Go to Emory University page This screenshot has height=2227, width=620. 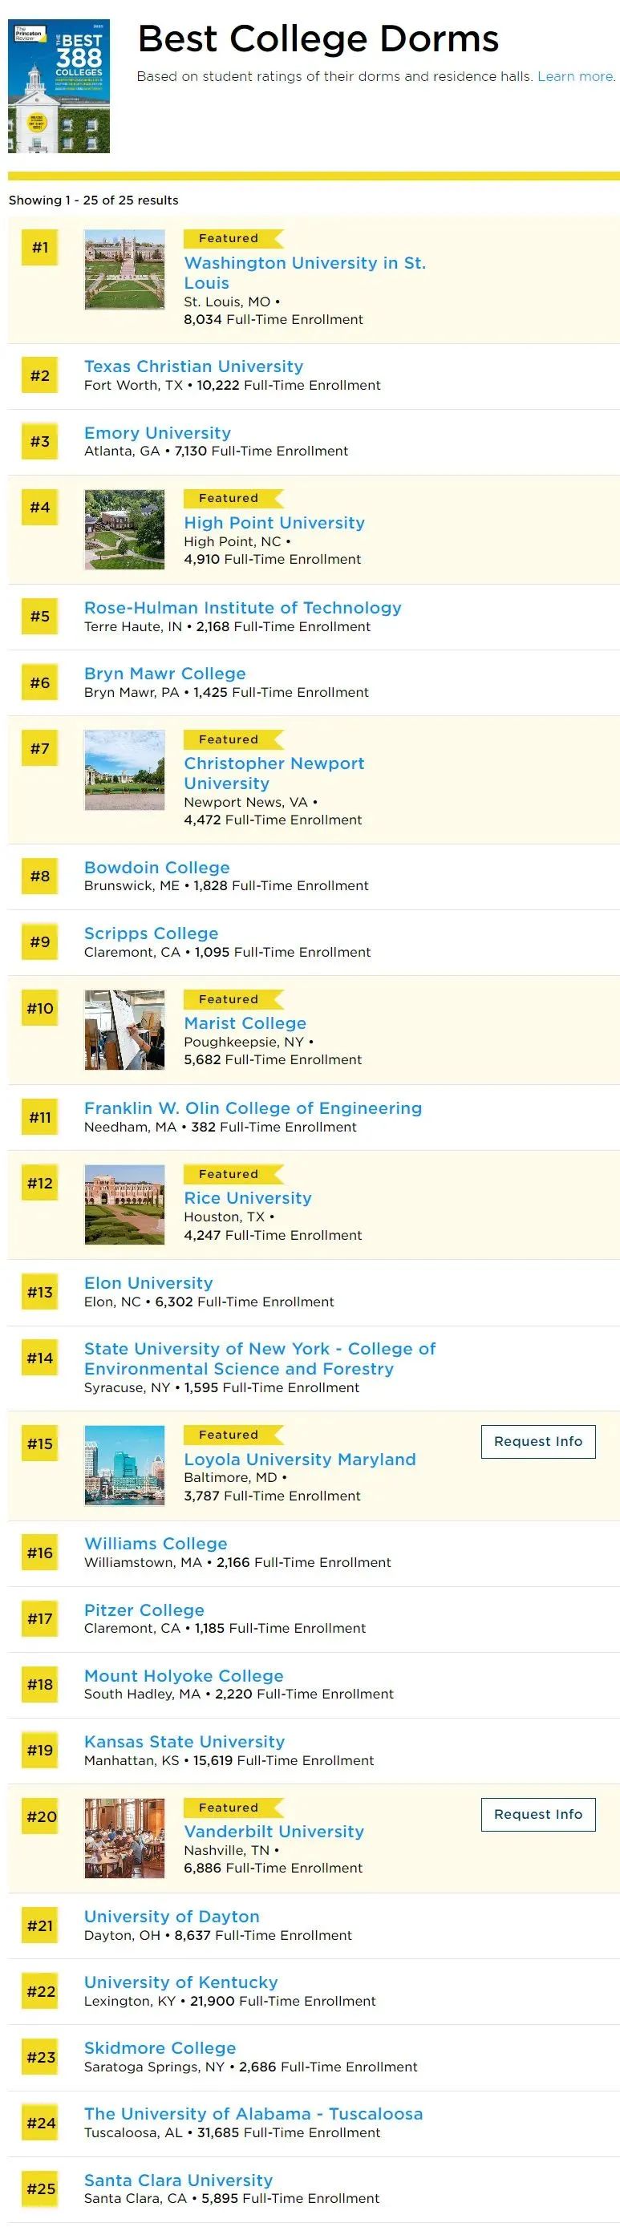(157, 433)
